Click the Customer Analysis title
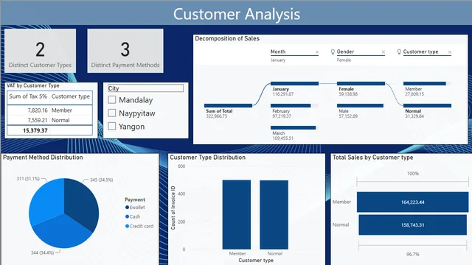Image resolution: width=472 pixels, height=265 pixels. click(237, 14)
